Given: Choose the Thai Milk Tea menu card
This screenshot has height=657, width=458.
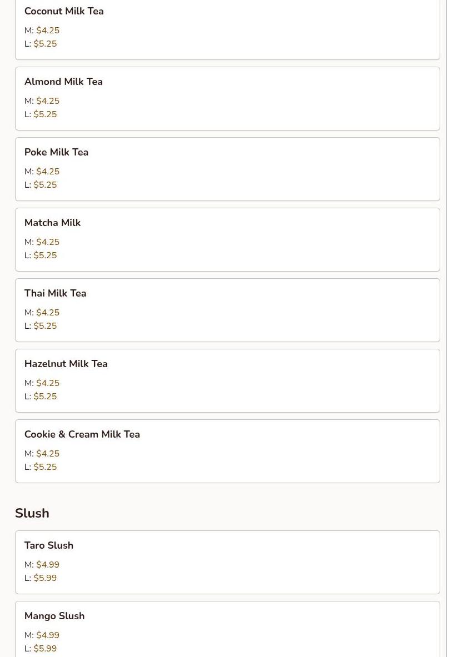Looking at the screenshot, I should coord(227,310).
